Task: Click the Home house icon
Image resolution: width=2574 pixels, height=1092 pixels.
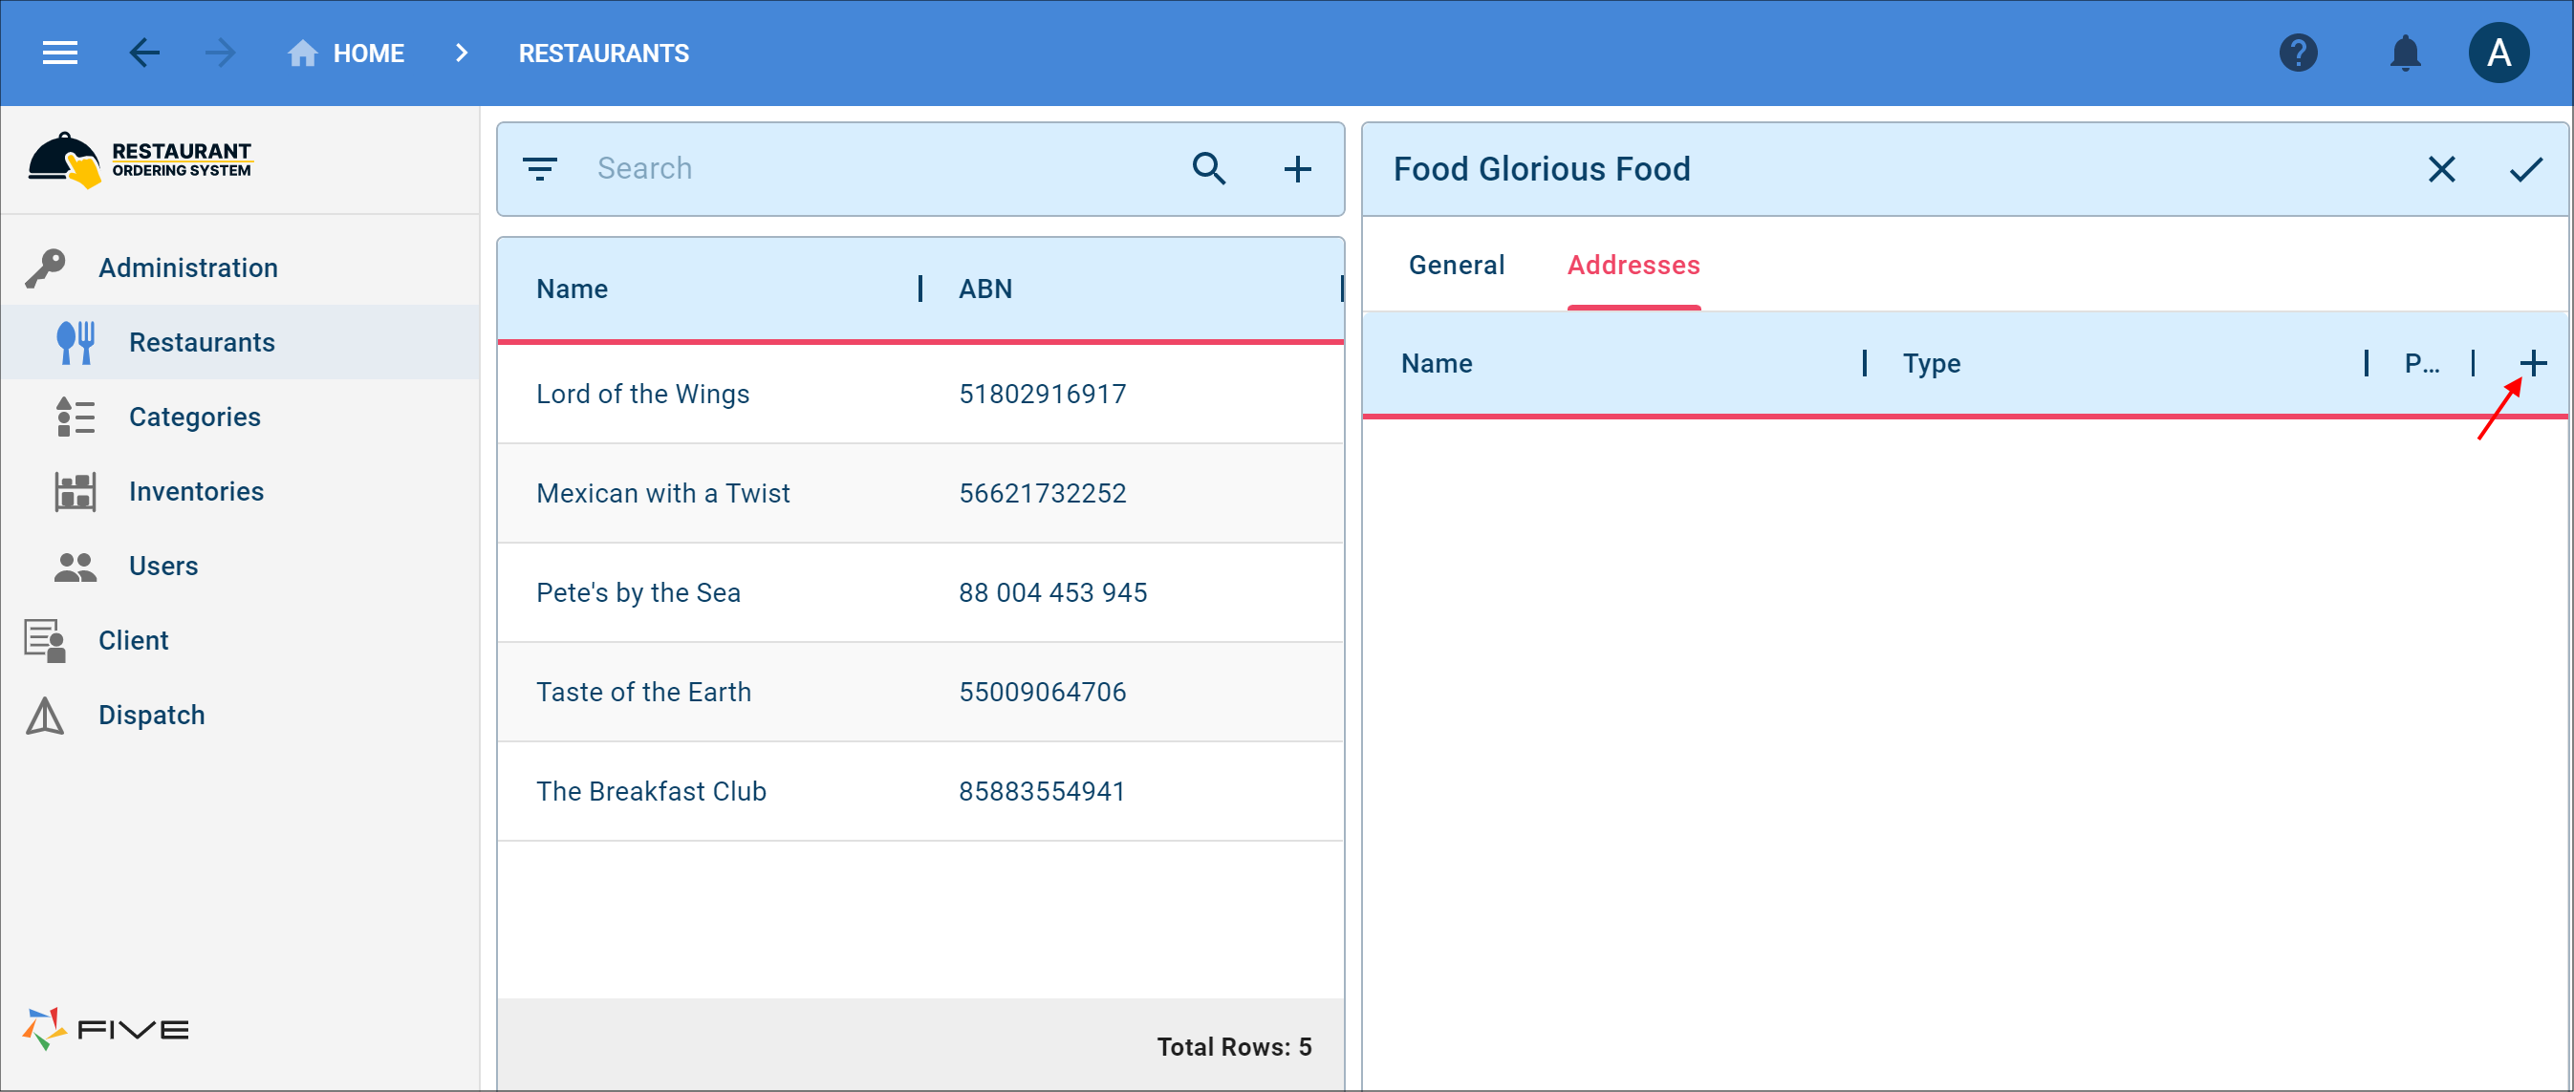Action: [x=303, y=53]
